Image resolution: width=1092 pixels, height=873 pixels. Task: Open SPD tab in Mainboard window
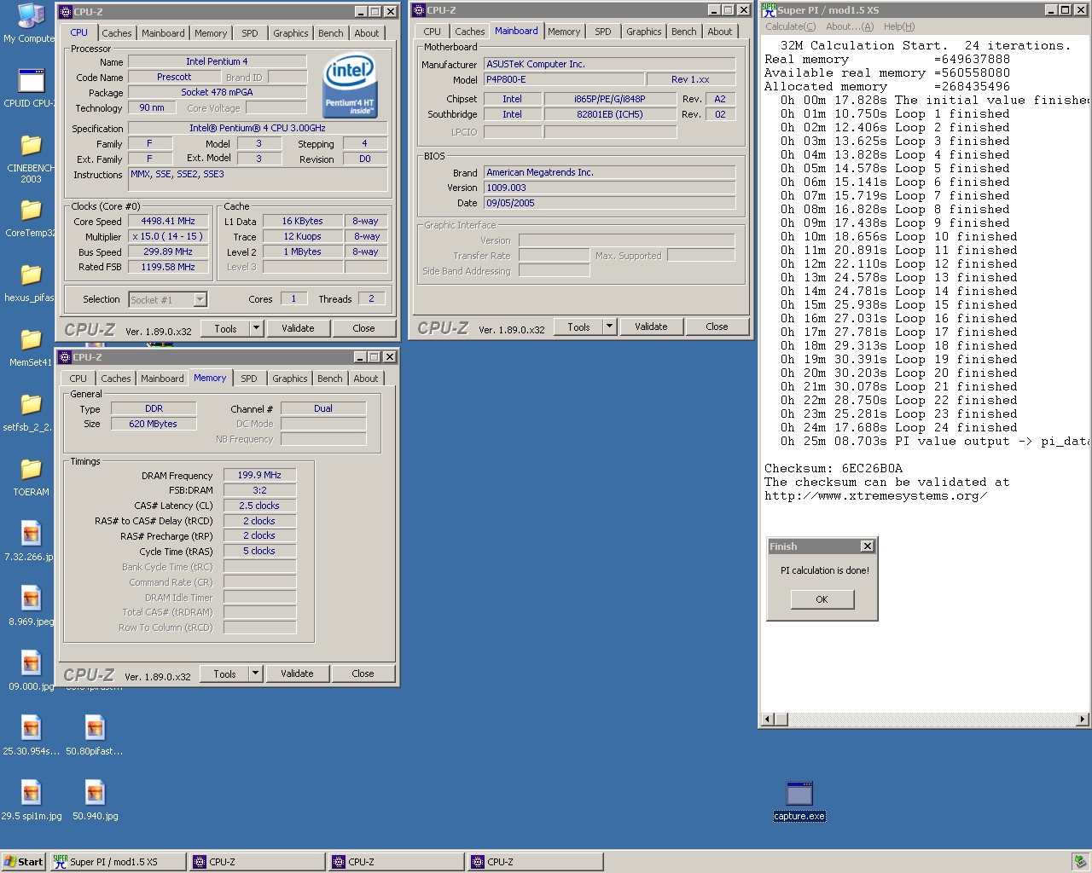click(x=603, y=32)
